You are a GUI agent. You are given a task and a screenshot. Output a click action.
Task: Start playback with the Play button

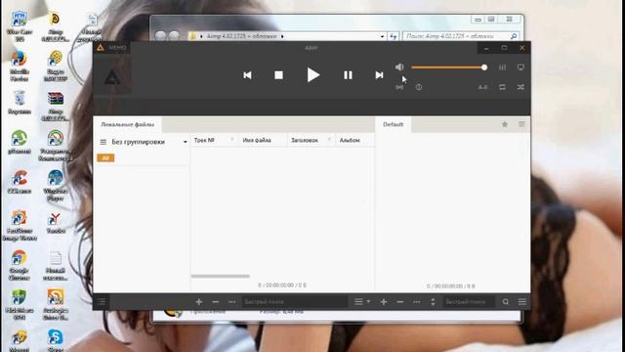coord(313,75)
